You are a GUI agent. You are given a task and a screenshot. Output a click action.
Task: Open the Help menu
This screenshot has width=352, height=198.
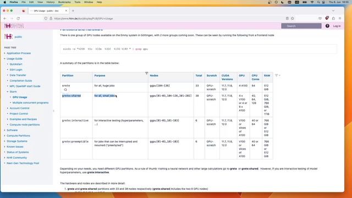(x=99, y=2)
